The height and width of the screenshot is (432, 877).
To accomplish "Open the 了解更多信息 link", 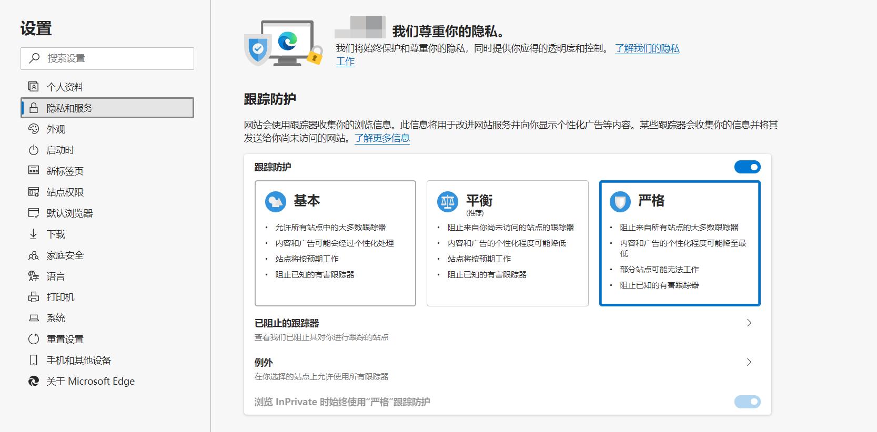I will [x=382, y=138].
